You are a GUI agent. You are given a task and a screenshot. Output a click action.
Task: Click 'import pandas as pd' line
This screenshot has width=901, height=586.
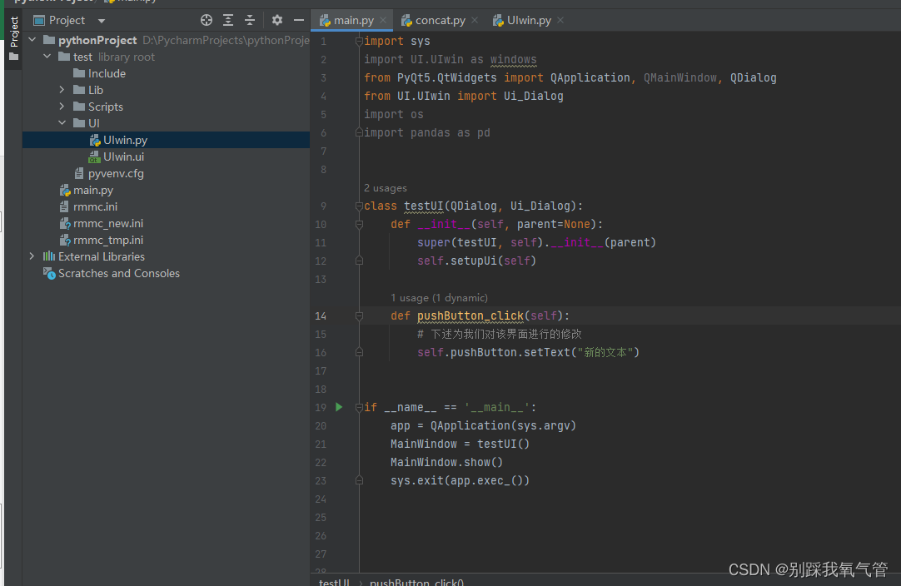(427, 132)
